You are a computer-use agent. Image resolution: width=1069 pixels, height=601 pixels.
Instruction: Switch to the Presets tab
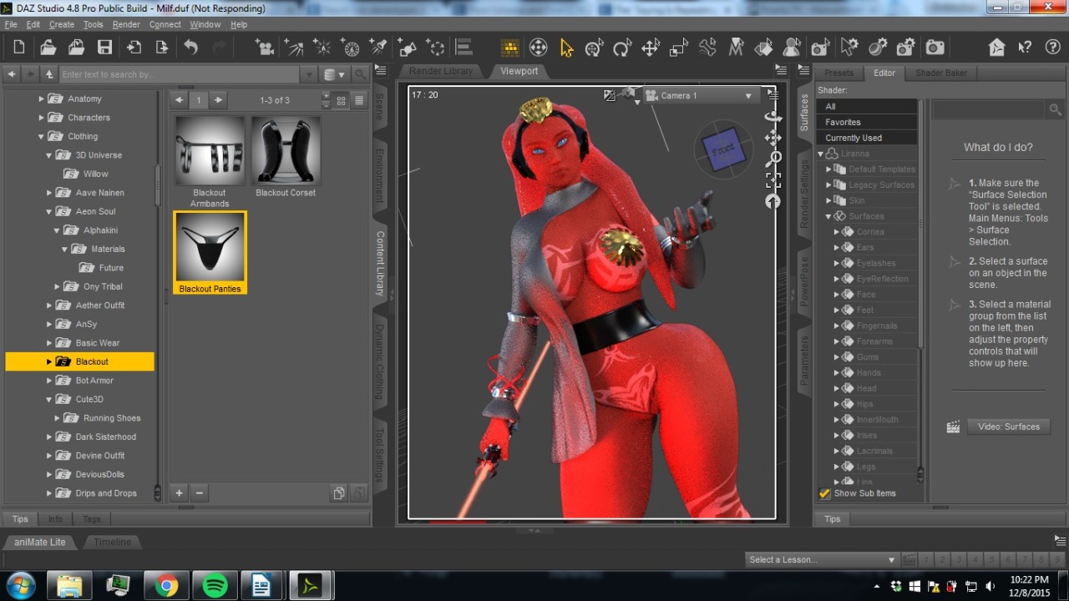click(x=839, y=73)
